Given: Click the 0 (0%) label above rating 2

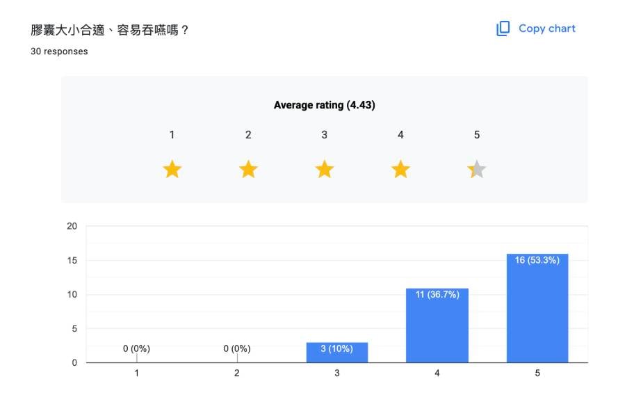Looking at the screenshot, I should 237,348.
